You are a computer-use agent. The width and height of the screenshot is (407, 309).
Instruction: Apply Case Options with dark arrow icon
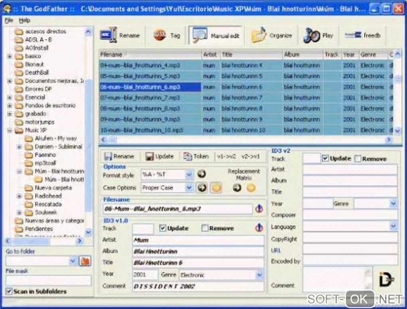tap(202, 188)
